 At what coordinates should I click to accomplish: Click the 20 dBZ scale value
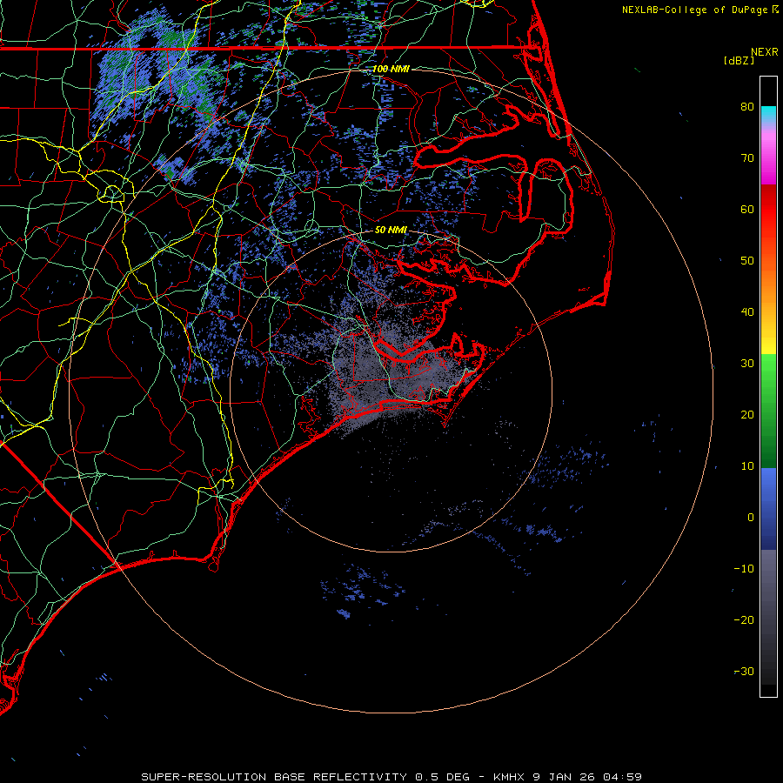pyautogui.click(x=747, y=414)
